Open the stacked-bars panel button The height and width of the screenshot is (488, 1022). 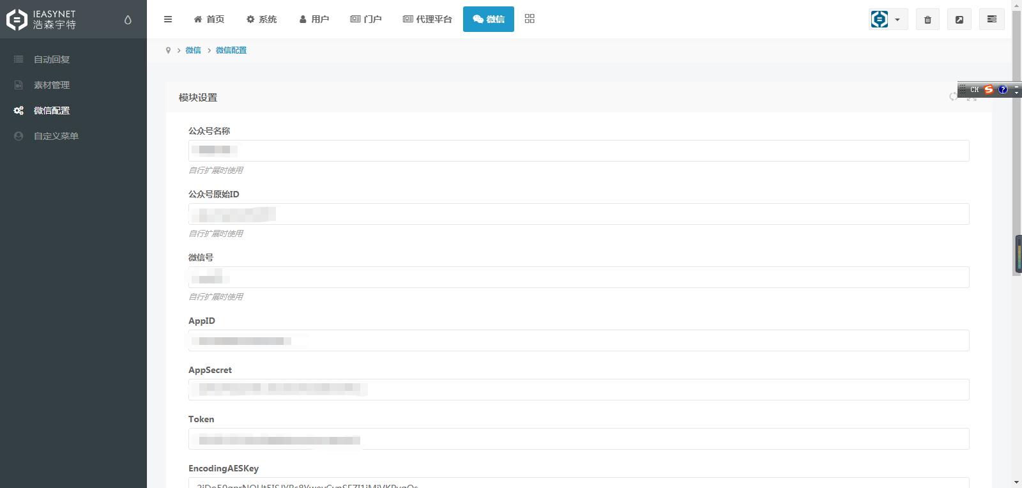(992, 19)
